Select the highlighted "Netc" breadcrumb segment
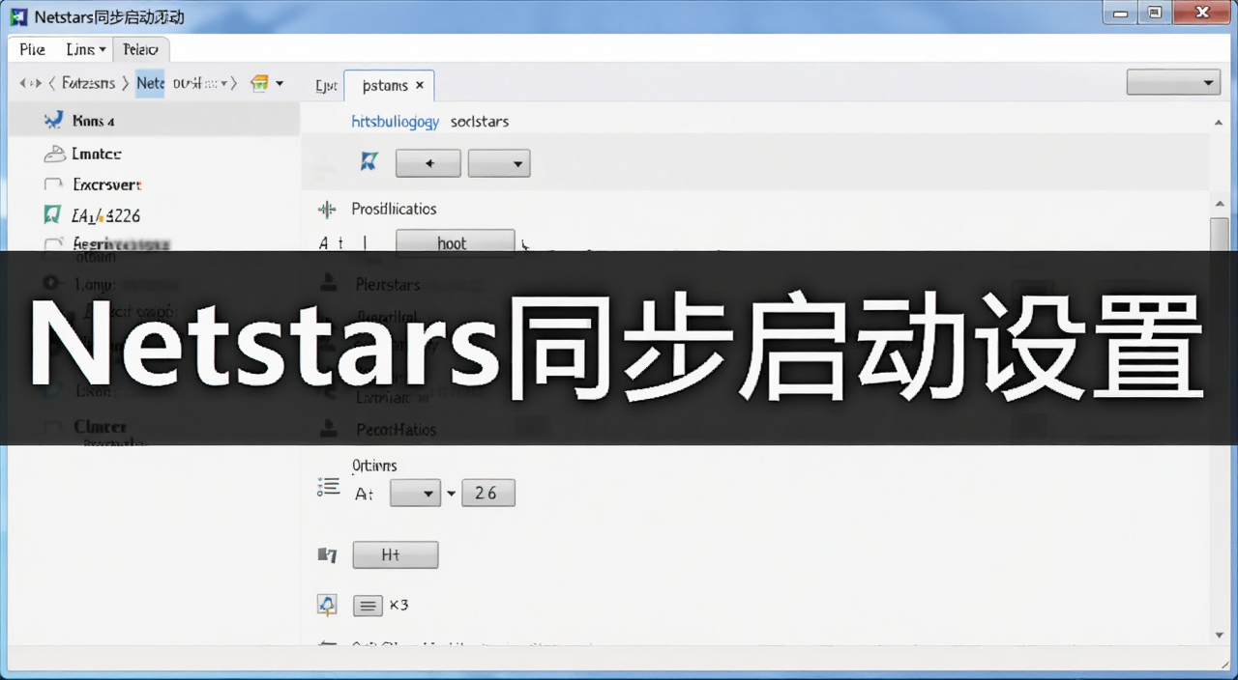Screen dimensions: 1238x680 (x=150, y=83)
